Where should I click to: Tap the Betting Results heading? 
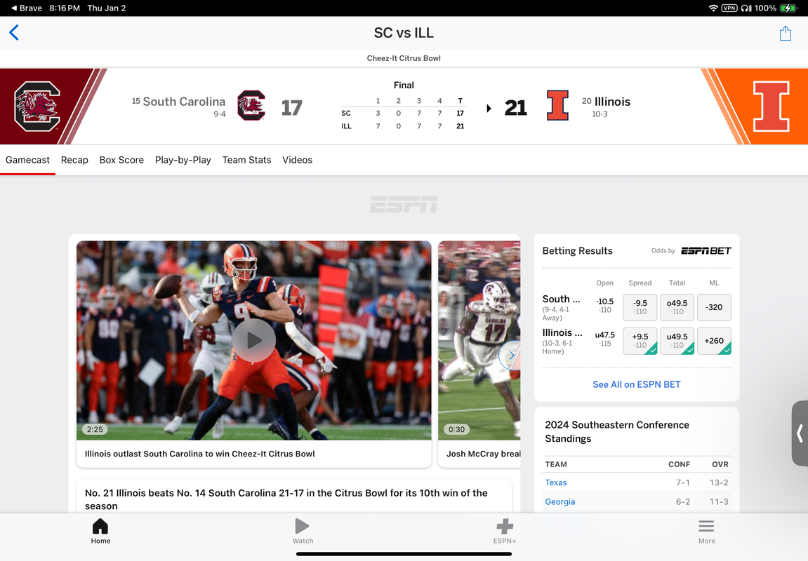tap(577, 250)
